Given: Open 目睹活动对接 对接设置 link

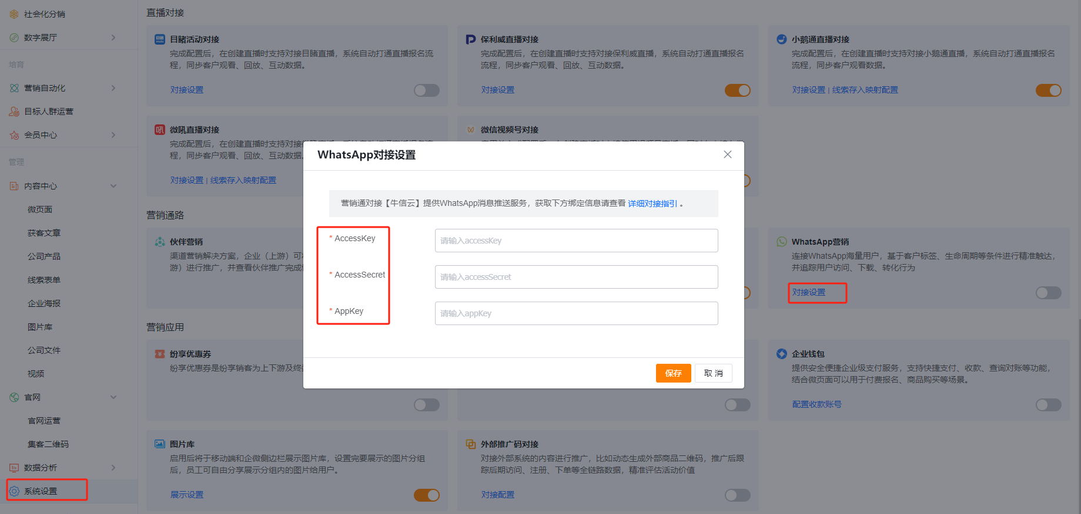Looking at the screenshot, I should 187,90.
